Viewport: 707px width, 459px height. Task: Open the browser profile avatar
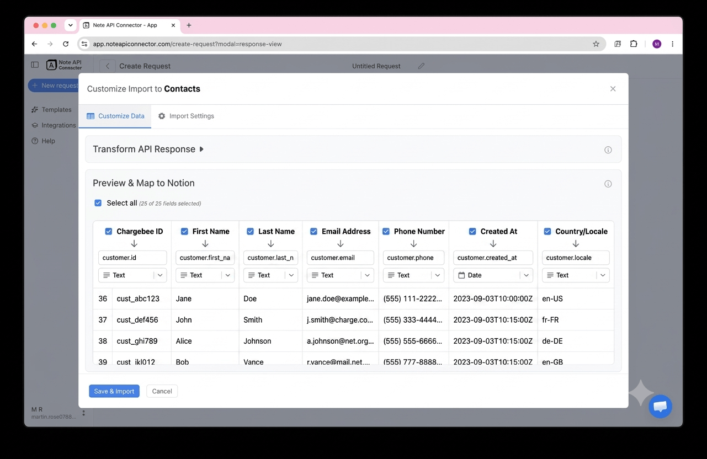coord(657,44)
